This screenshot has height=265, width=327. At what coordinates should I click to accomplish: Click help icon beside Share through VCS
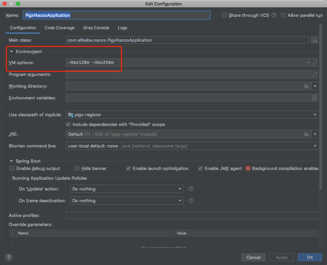pyautogui.click(x=274, y=15)
